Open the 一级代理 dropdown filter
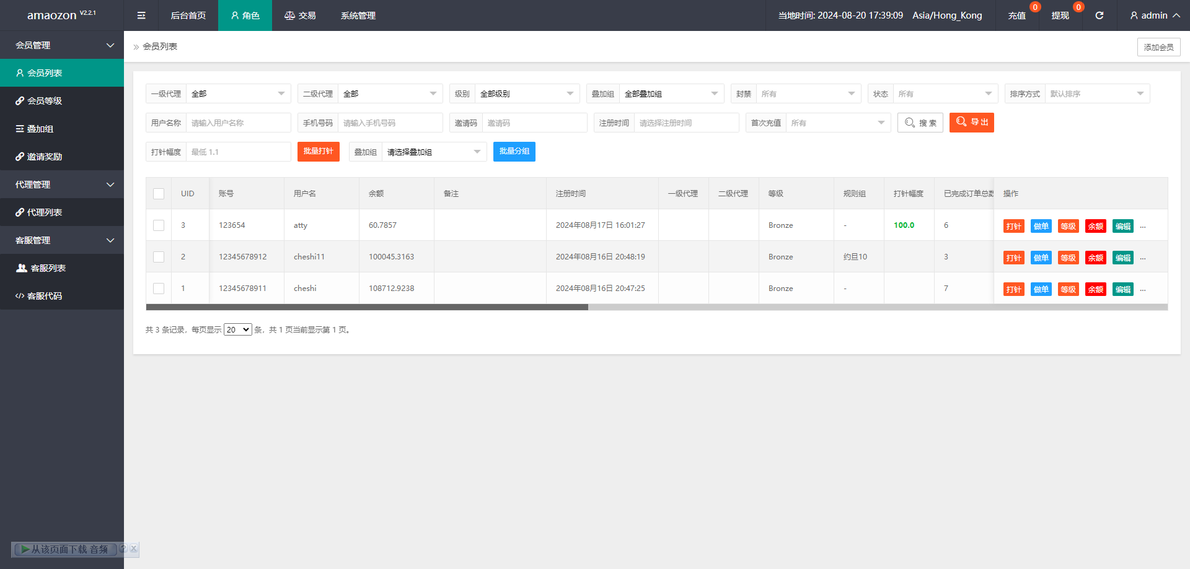1190x569 pixels. click(x=239, y=94)
